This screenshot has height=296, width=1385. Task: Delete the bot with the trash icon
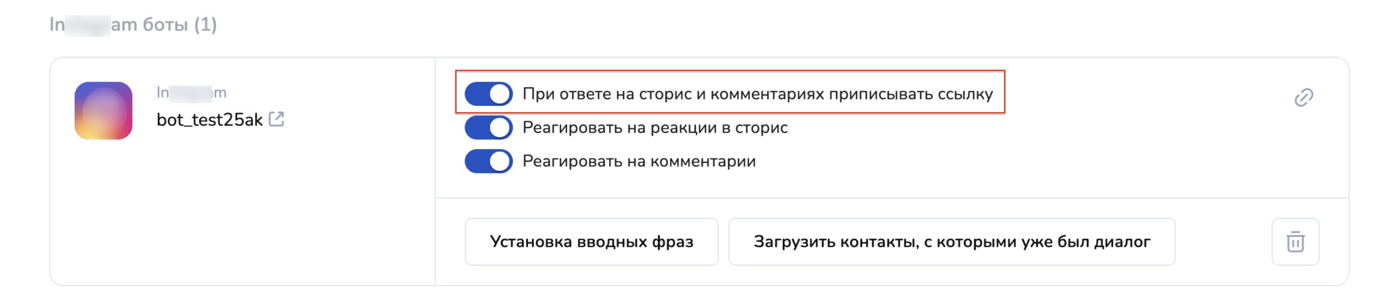1295,242
